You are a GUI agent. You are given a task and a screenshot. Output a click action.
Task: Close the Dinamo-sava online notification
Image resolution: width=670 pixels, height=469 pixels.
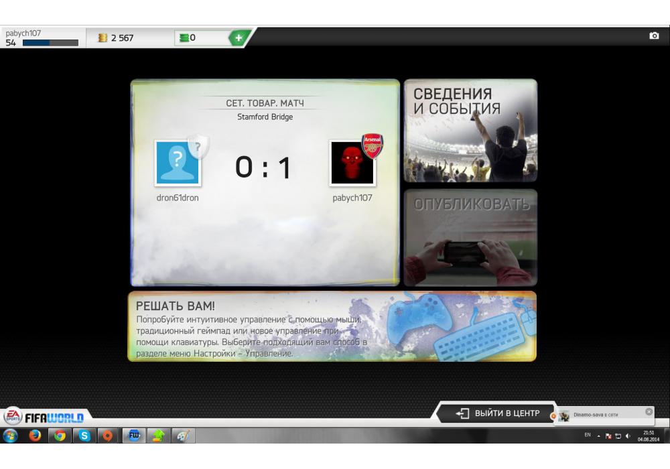pos(649,412)
